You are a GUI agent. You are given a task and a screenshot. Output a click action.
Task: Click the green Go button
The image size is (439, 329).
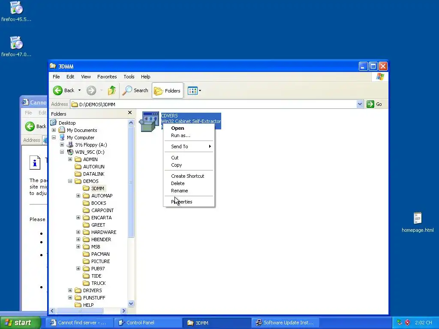(374, 104)
